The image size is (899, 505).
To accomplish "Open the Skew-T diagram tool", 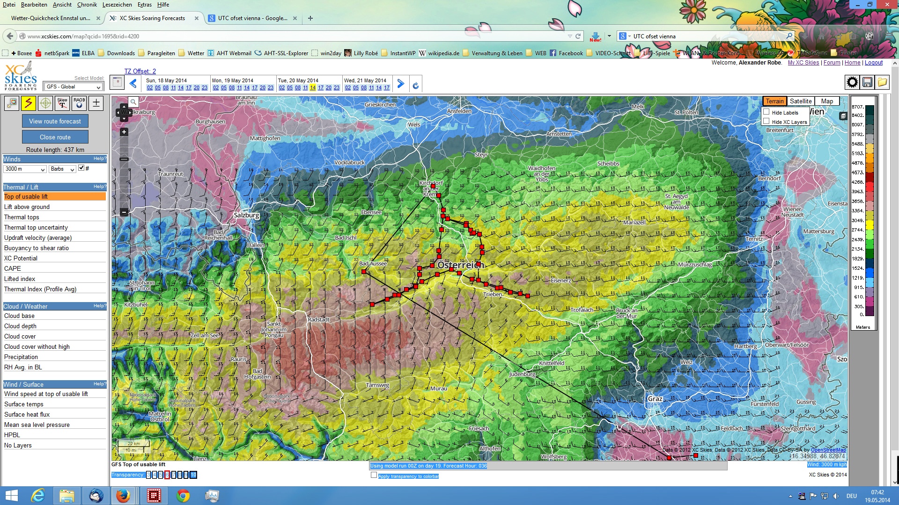I will (x=62, y=103).
